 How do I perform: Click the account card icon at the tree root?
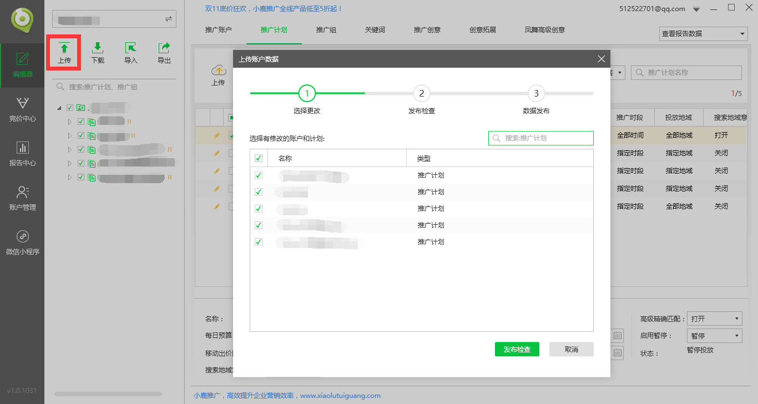pyautogui.click(x=80, y=108)
